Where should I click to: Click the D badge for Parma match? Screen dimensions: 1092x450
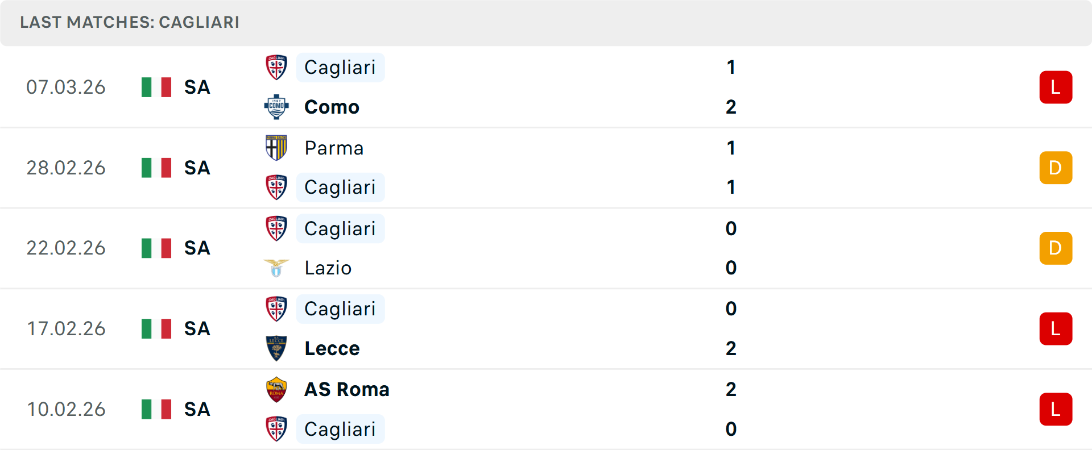[x=1056, y=168]
